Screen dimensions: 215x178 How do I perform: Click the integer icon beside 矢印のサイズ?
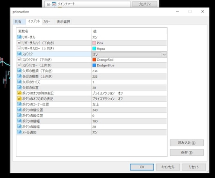pyautogui.click(x=19, y=82)
